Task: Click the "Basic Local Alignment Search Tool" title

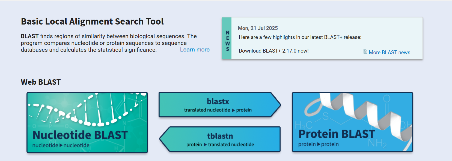Action: (x=92, y=21)
